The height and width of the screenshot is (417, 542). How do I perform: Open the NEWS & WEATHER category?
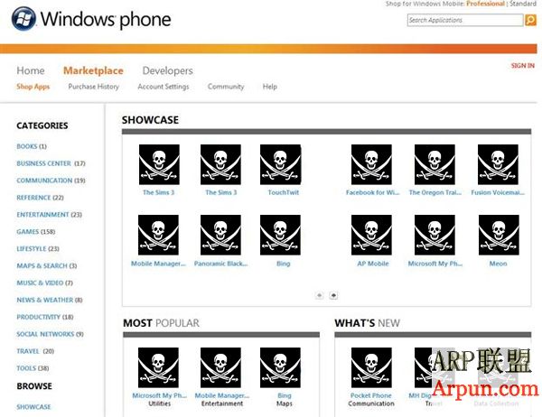50,300
